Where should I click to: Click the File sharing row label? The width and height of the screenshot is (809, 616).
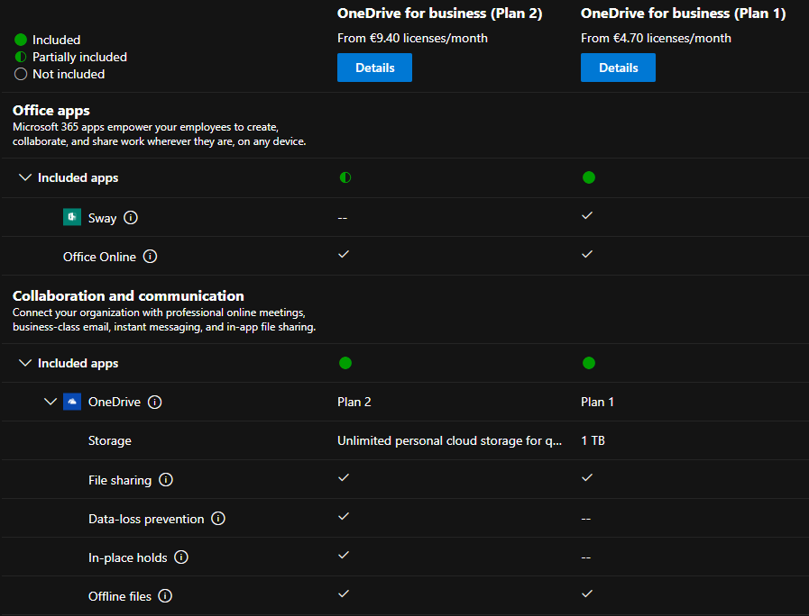click(x=120, y=480)
